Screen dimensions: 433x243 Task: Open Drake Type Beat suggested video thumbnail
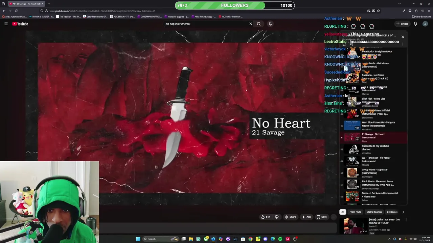(356, 226)
